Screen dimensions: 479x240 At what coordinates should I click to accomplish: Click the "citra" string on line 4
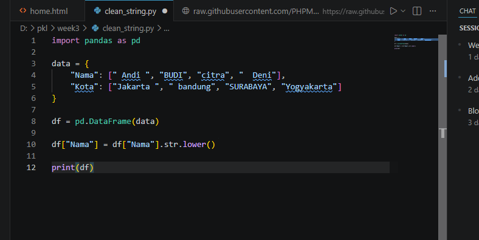(x=213, y=75)
